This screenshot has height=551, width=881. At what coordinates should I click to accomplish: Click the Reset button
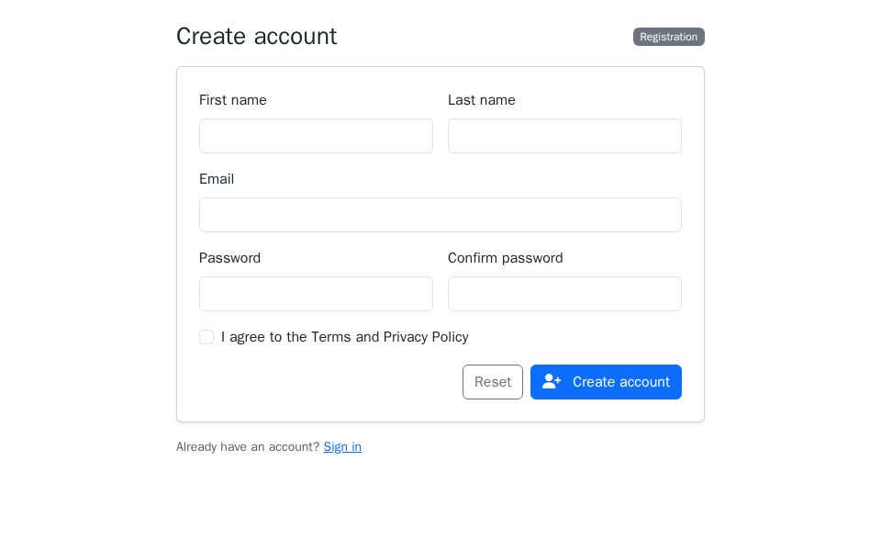[493, 382]
